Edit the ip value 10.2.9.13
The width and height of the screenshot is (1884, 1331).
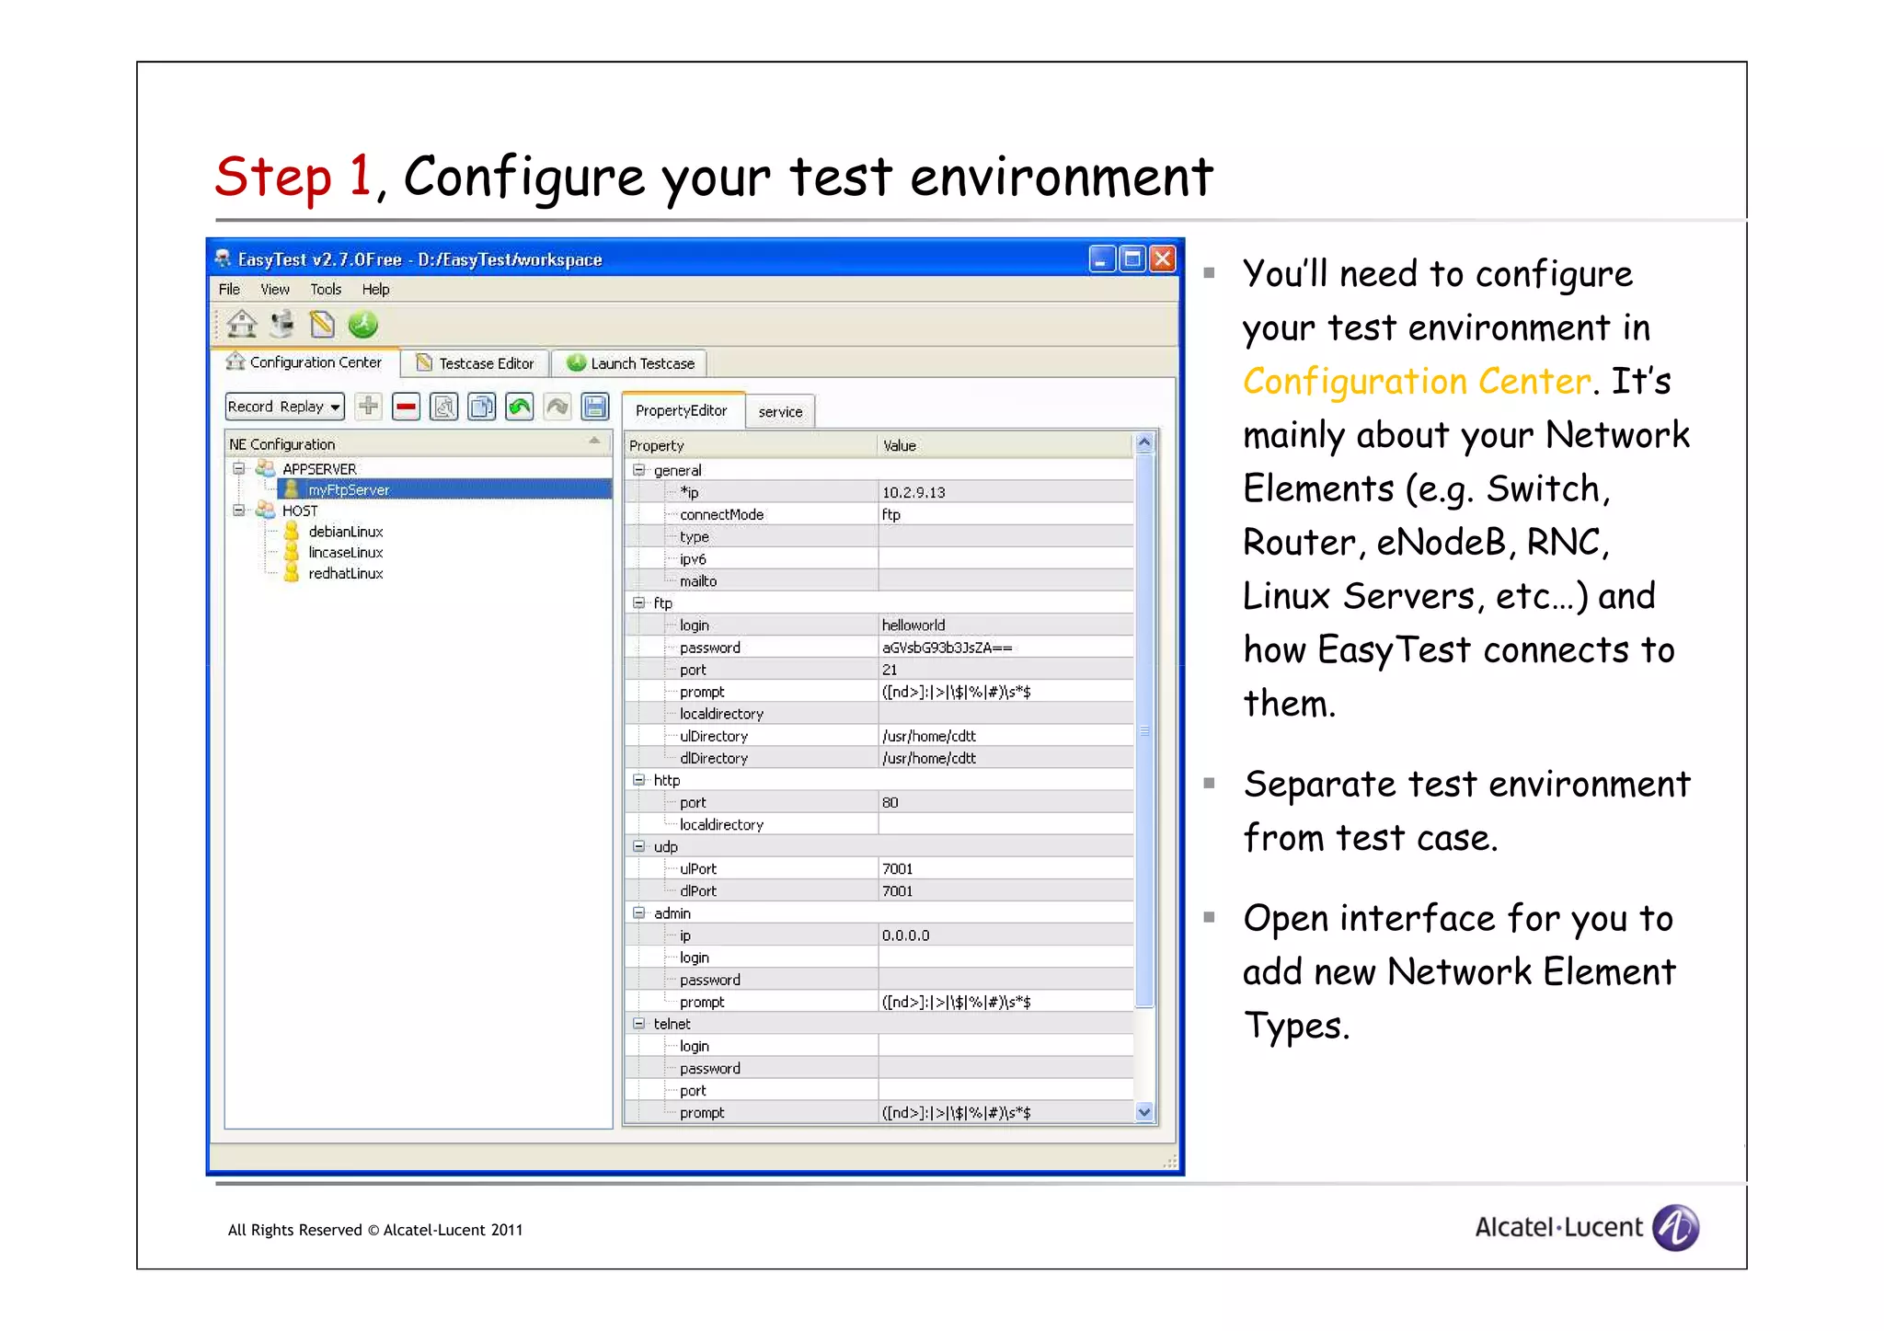point(1005,492)
